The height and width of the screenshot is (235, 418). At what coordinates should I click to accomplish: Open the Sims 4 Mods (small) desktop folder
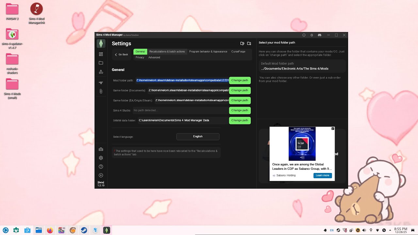[12, 89]
